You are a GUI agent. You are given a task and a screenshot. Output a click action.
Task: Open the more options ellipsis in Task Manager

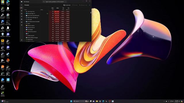point(90,5)
